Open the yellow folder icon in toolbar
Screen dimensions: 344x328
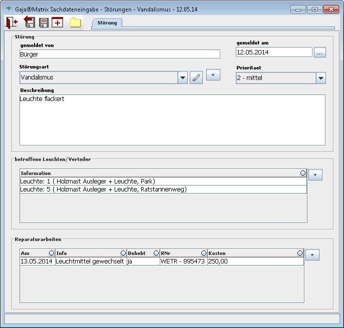click(76, 22)
